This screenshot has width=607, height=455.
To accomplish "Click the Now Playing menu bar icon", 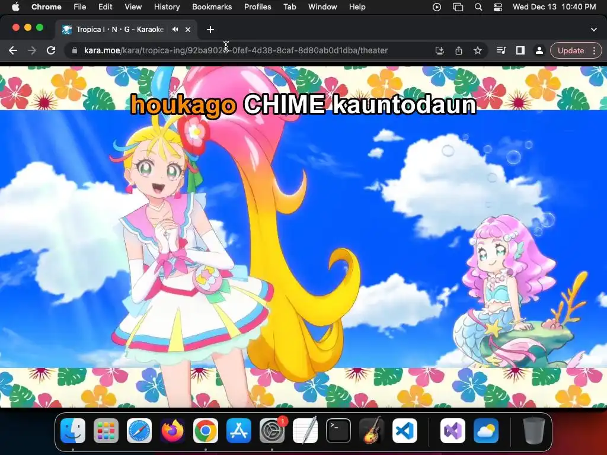I will point(437,7).
